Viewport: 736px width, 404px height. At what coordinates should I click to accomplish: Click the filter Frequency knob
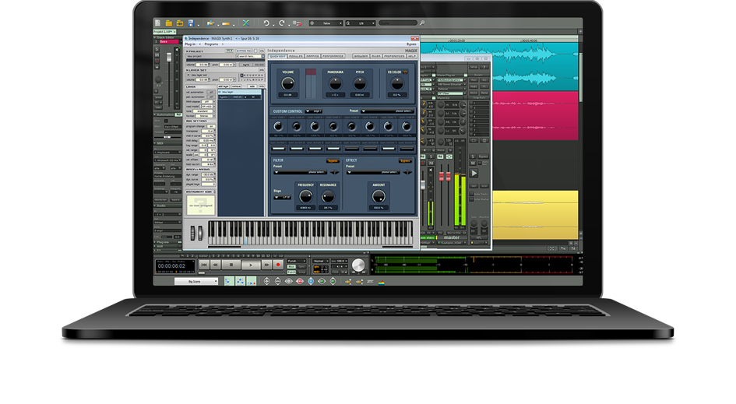(305, 196)
